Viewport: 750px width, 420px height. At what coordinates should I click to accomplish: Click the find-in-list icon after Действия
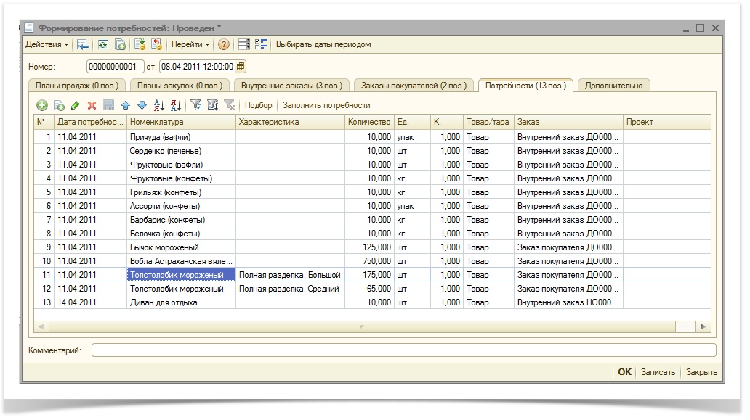tap(83, 45)
